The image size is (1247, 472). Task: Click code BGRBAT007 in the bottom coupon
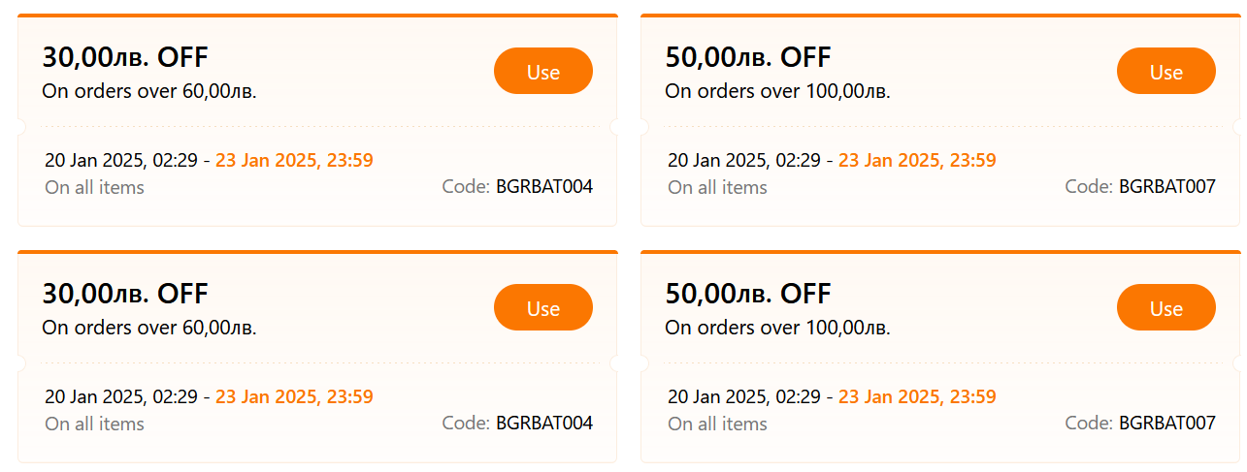(1166, 424)
